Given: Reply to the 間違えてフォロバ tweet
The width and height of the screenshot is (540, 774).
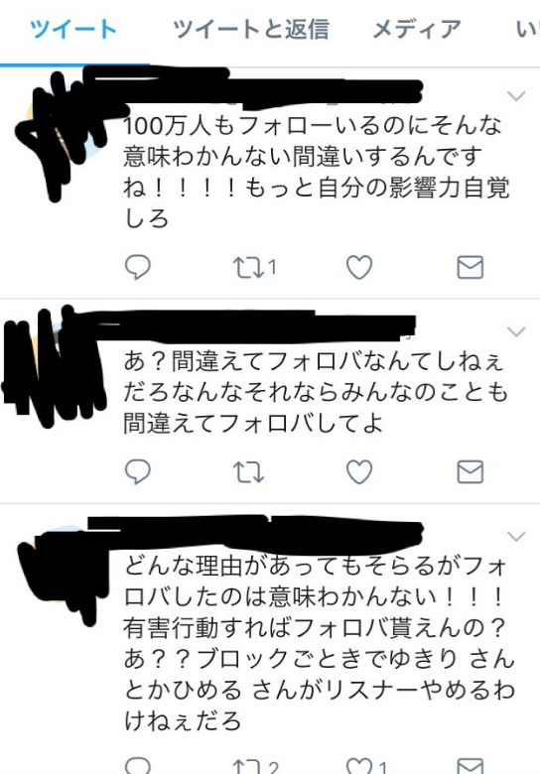Looking at the screenshot, I should pos(138,471).
